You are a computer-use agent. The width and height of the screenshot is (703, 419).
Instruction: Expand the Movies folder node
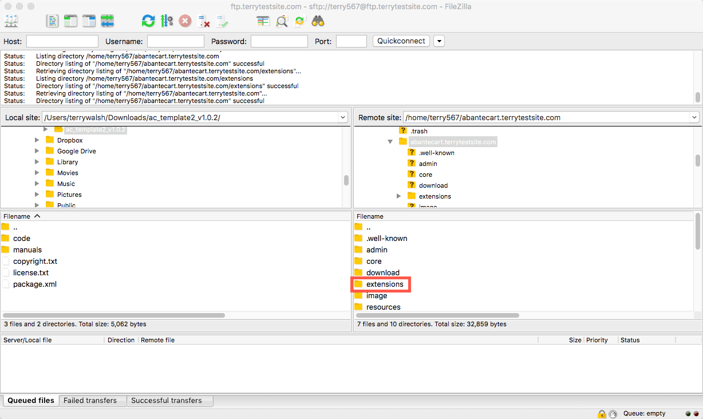coord(37,173)
